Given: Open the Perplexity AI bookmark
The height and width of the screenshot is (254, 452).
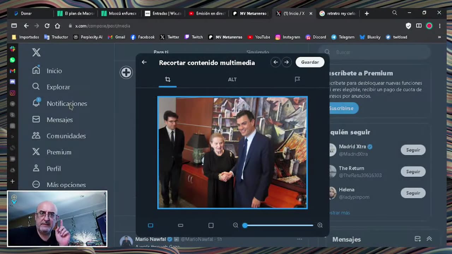Looking at the screenshot, I should pyautogui.click(x=88, y=37).
